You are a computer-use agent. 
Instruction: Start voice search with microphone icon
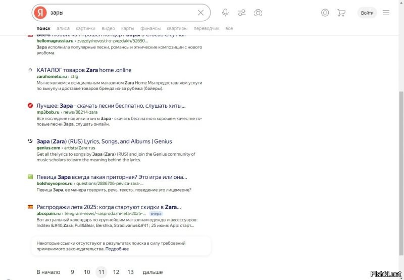(x=225, y=13)
